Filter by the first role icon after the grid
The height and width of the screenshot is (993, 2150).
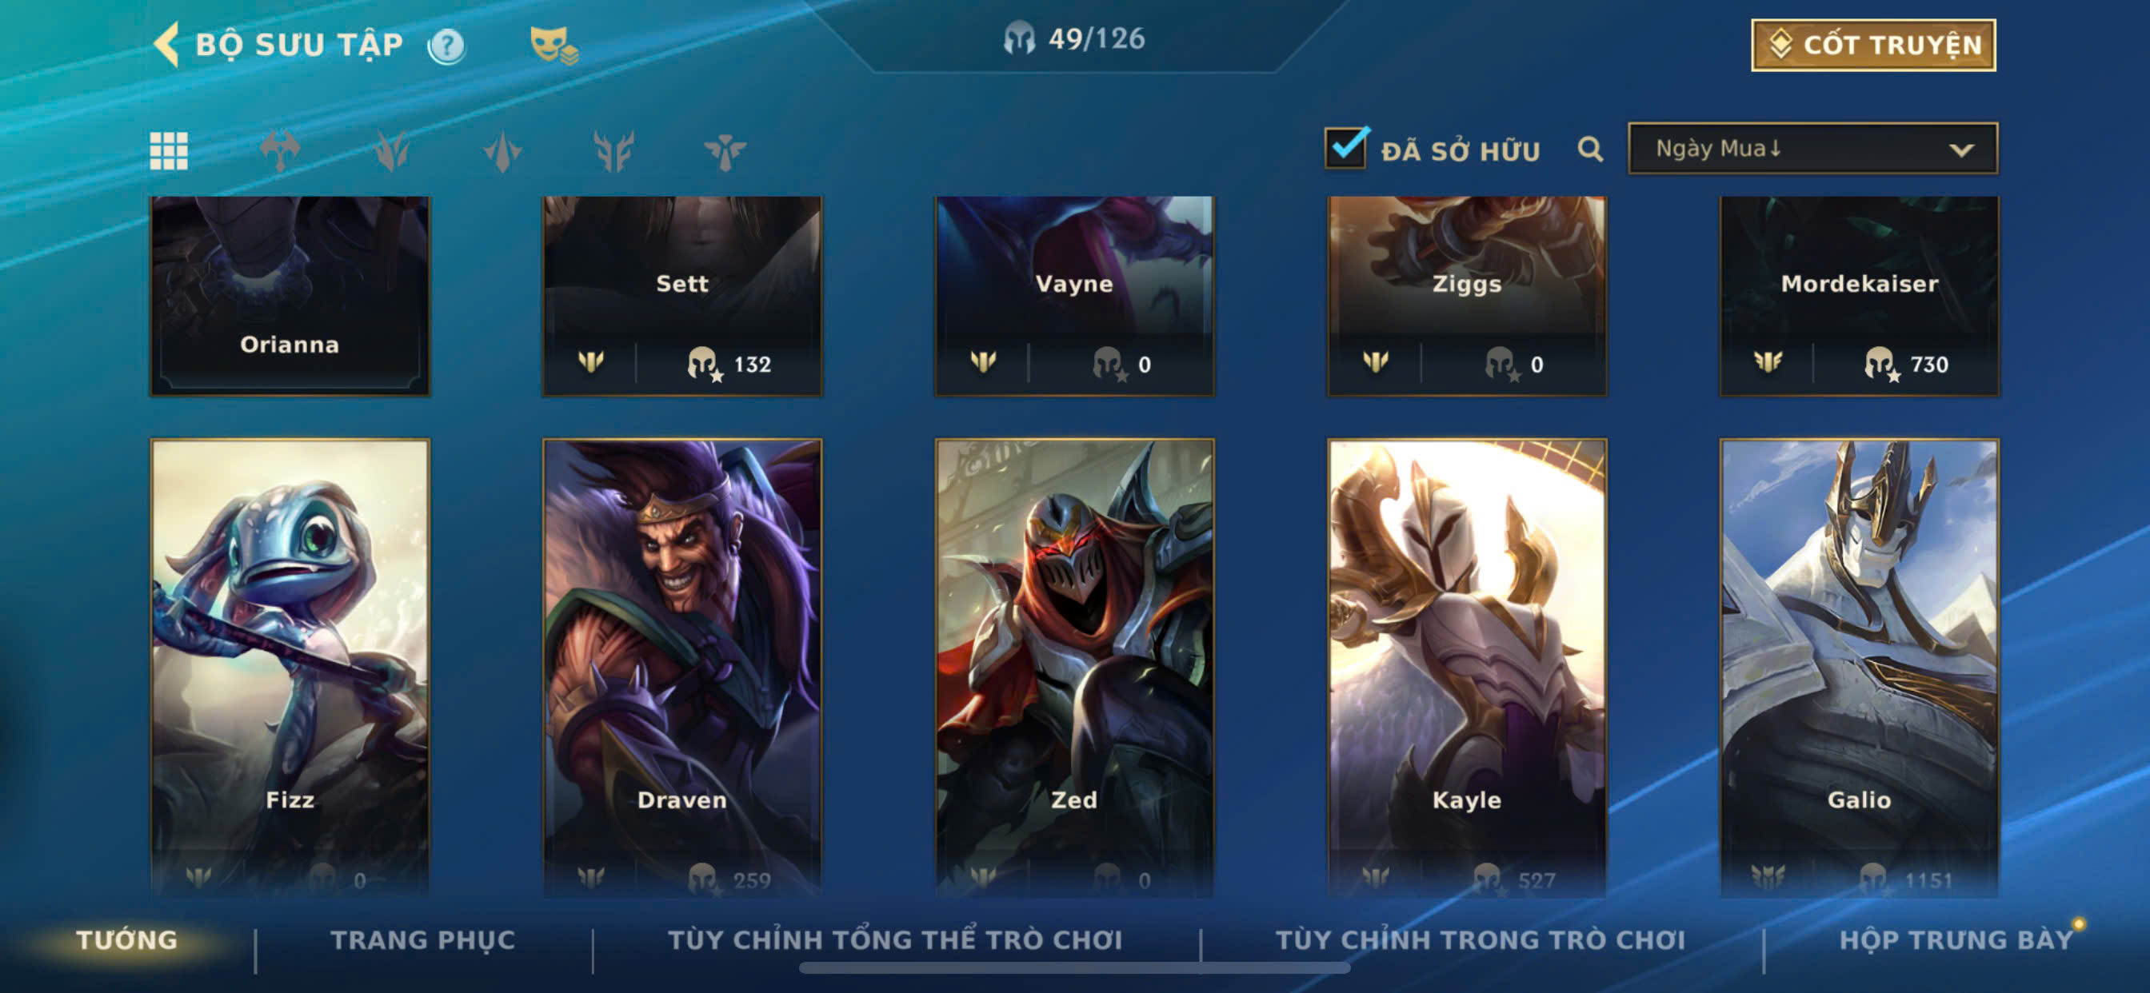pyautogui.click(x=280, y=151)
